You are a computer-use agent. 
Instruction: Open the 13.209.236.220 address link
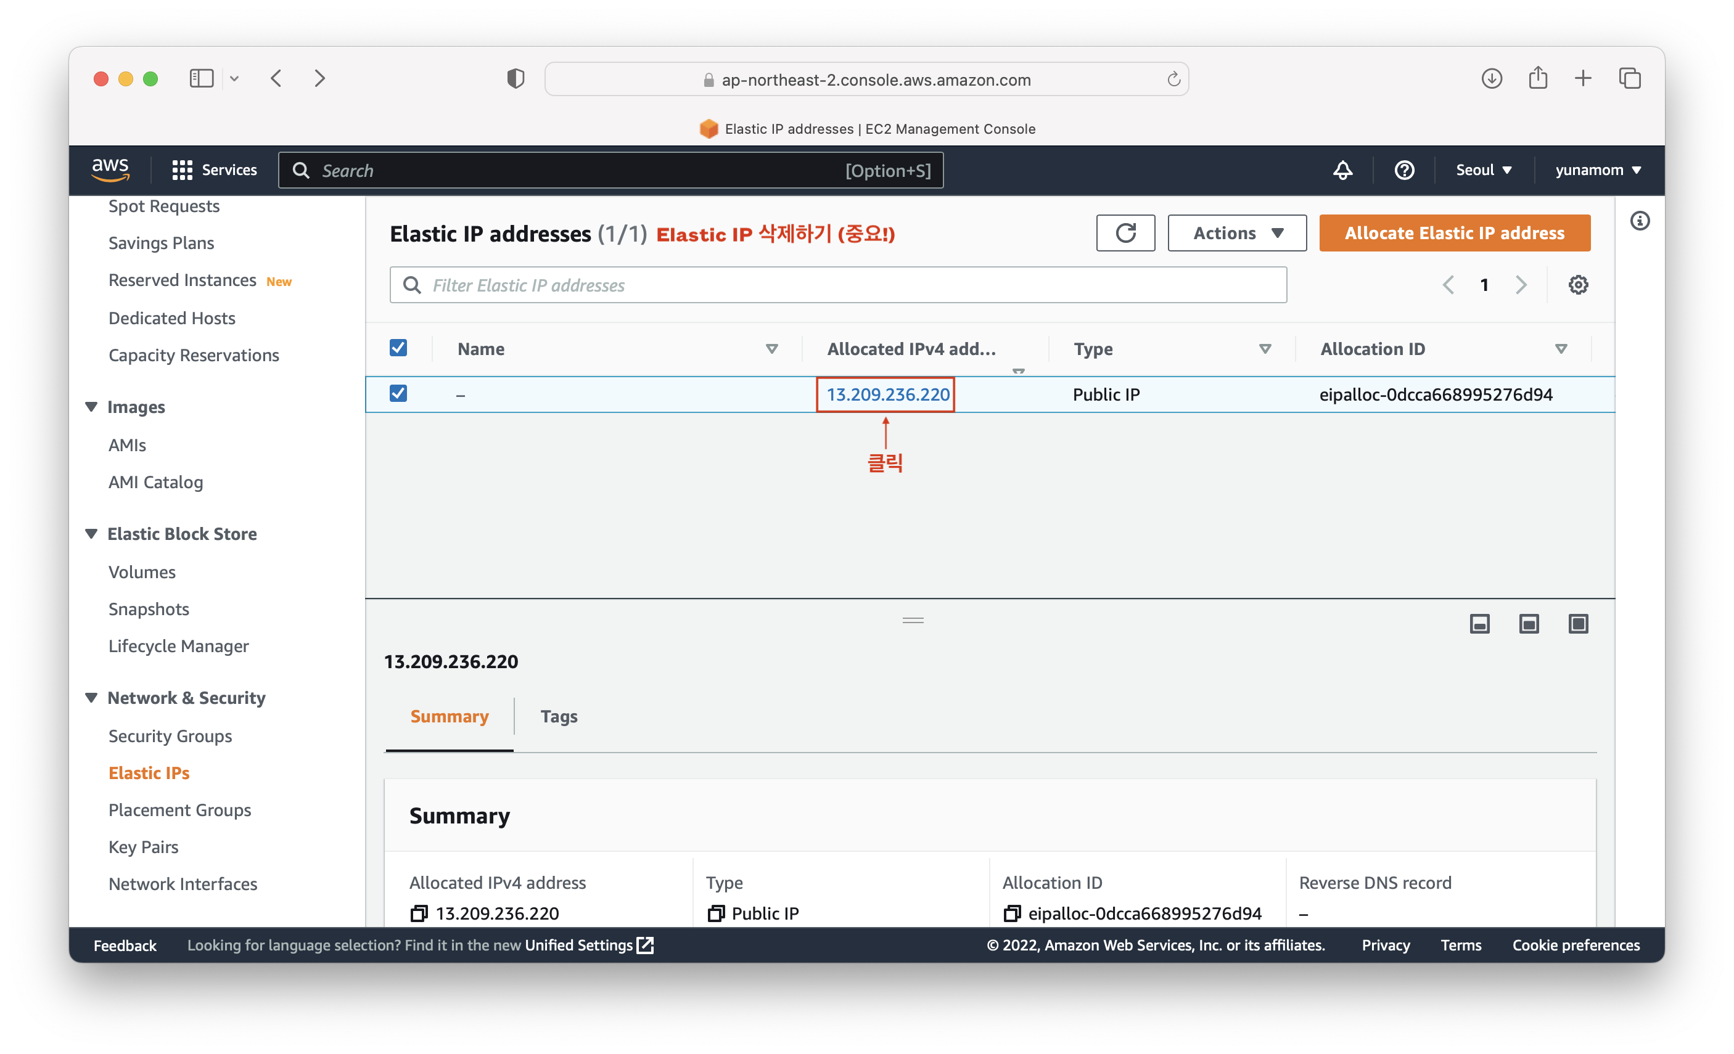(887, 394)
